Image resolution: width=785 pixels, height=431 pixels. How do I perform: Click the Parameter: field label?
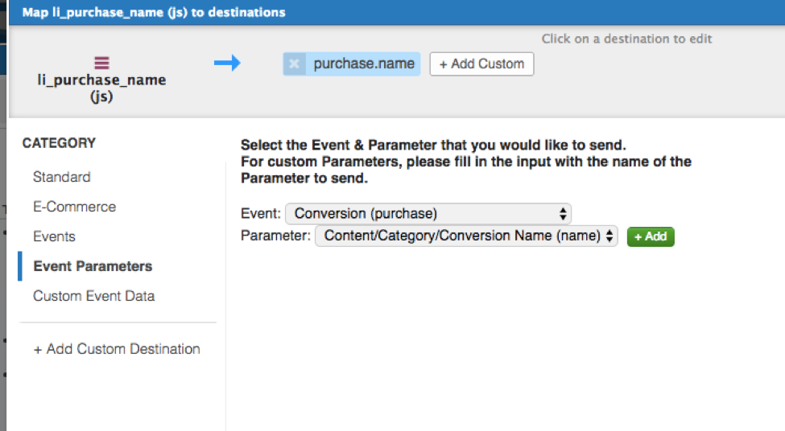click(275, 236)
